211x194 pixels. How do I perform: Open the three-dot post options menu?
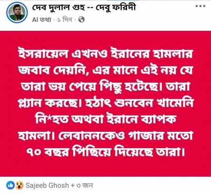(x=200, y=6)
